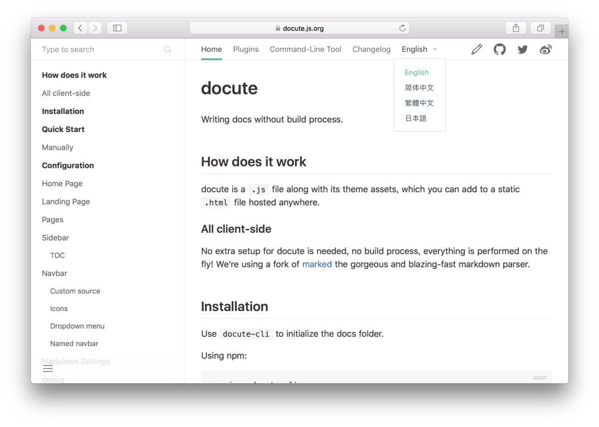The height and width of the screenshot is (427, 599).
Task: Select English in language dropdown list
Action: coord(417,72)
